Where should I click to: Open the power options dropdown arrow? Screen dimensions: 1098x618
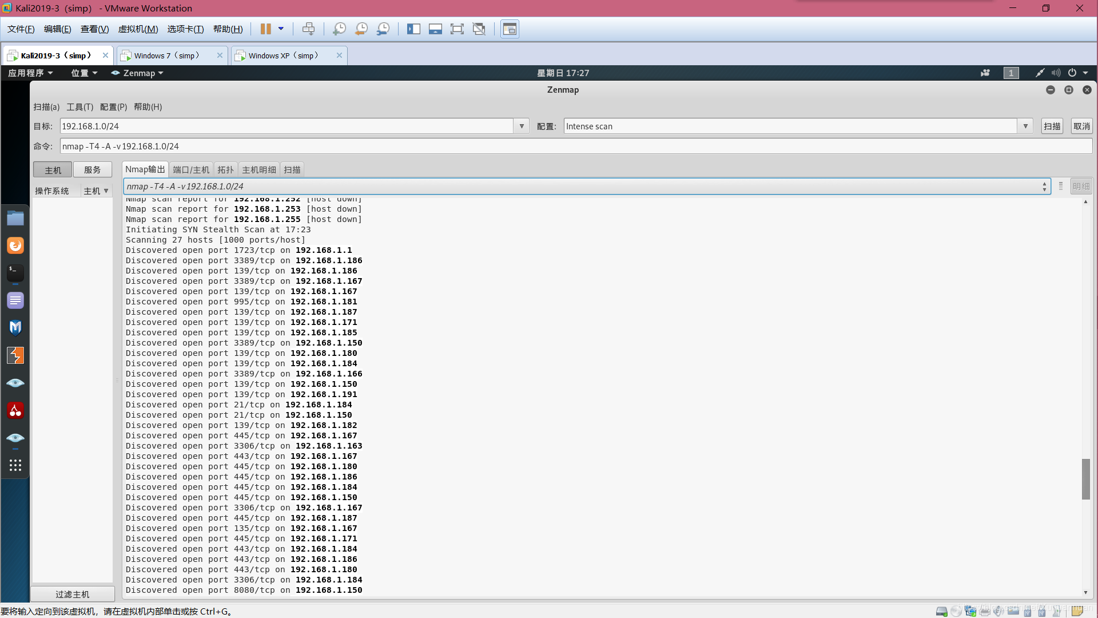[x=281, y=29]
